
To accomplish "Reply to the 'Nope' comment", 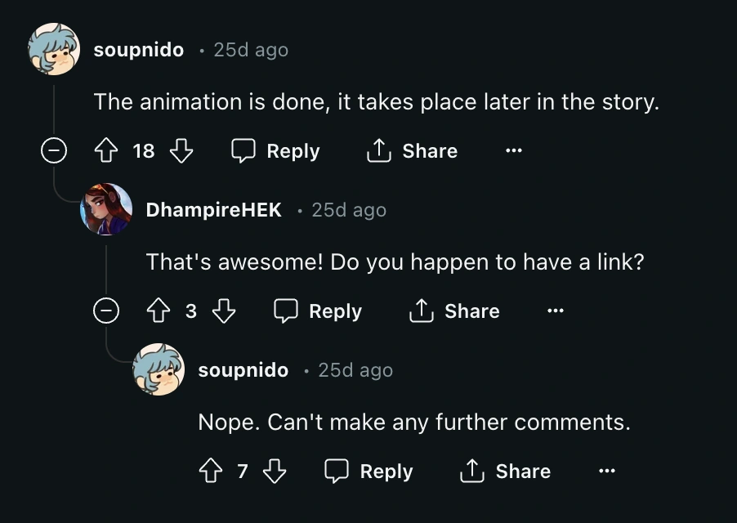I will point(368,472).
